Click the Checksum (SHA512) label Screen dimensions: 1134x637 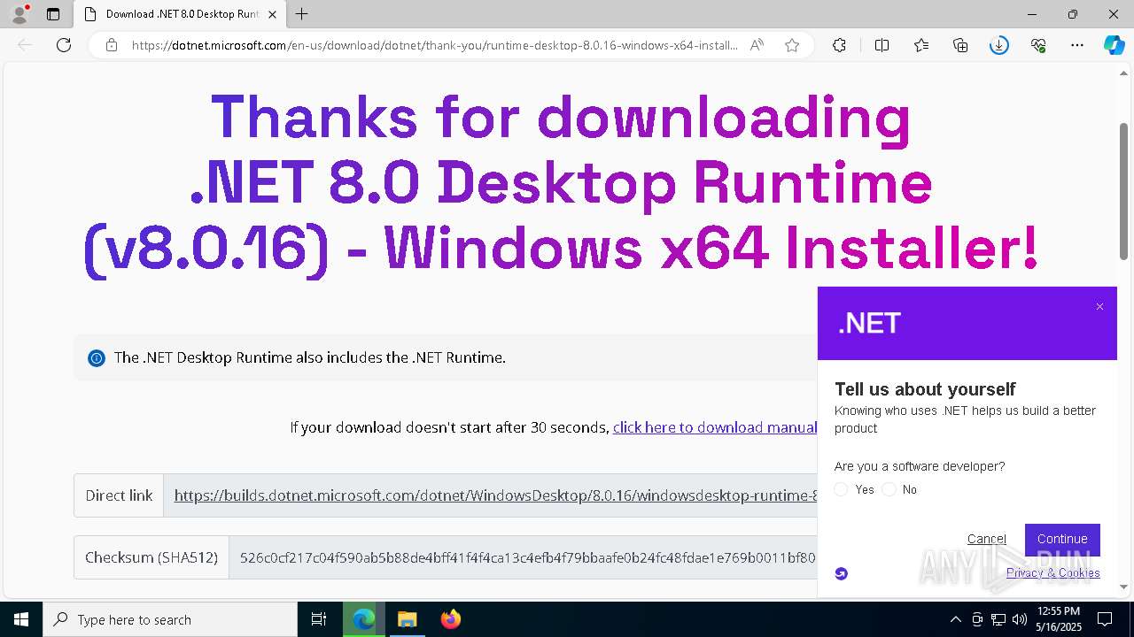pyautogui.click(x=151, y=557)
